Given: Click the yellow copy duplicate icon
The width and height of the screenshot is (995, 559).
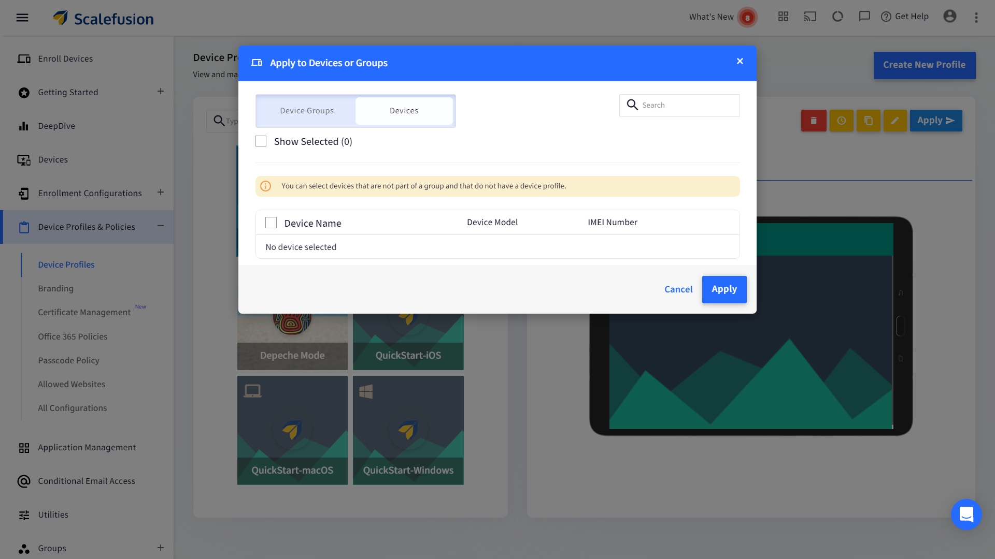Looking at the screenshot, I should (869, 121).
